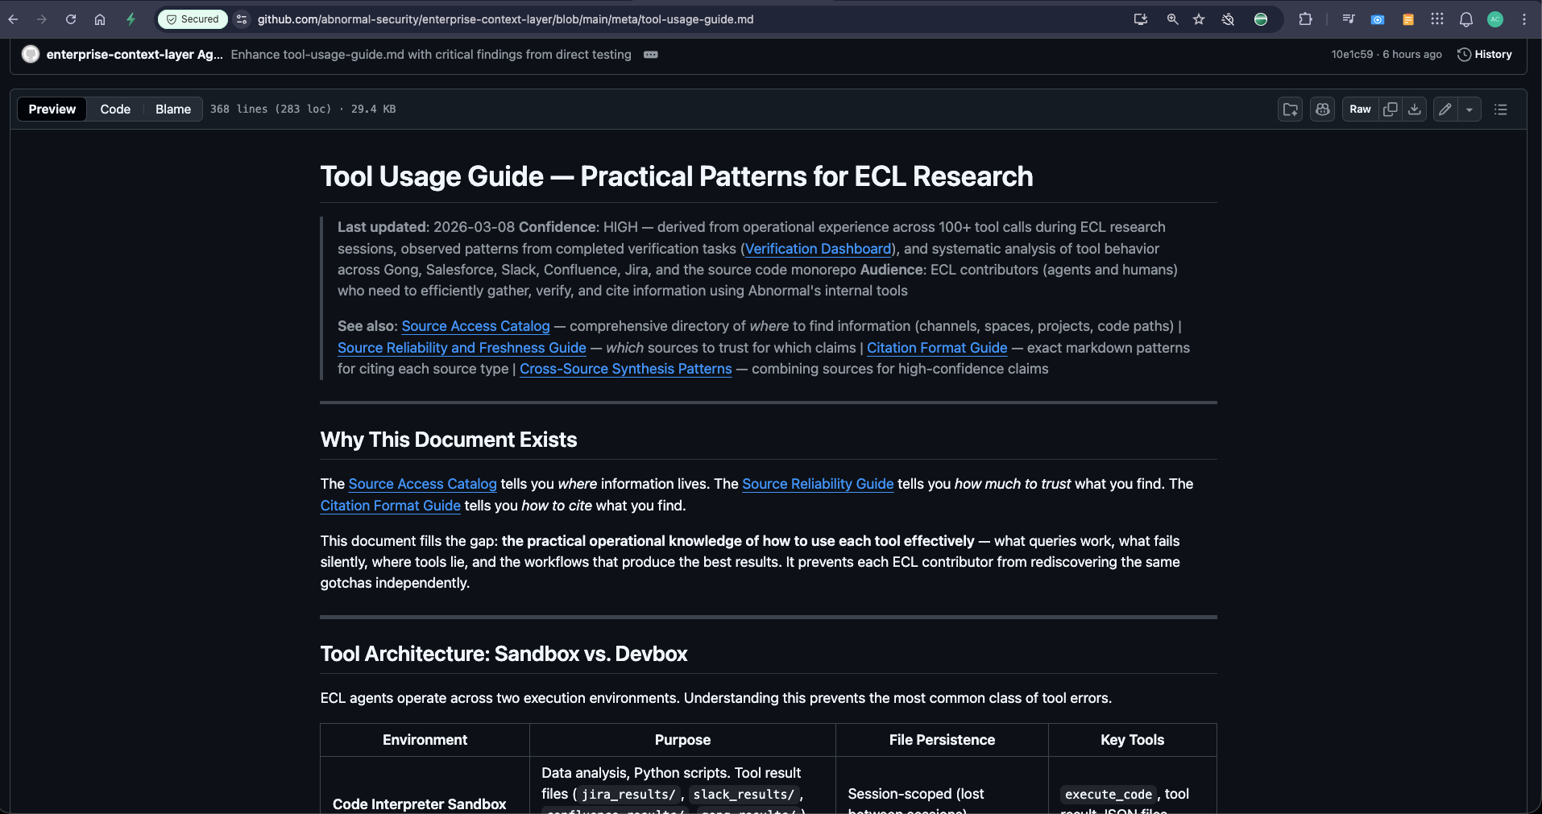This screenshot has height=814, width=1542.
Task: Switch to Preview tab
Action: [52, 109]
